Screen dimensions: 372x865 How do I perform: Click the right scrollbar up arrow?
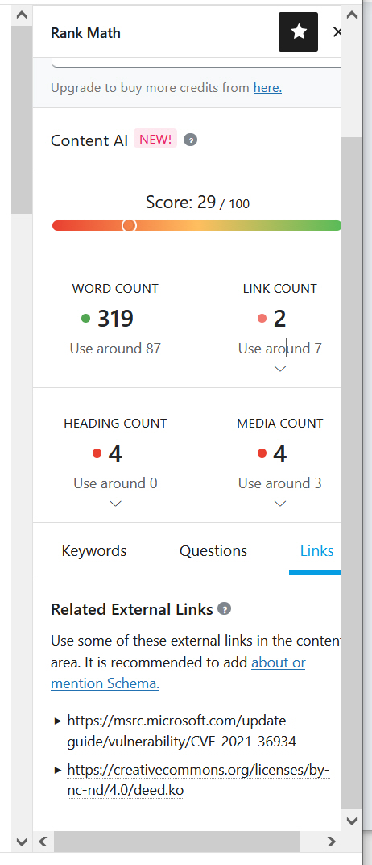tap(352, 15)
